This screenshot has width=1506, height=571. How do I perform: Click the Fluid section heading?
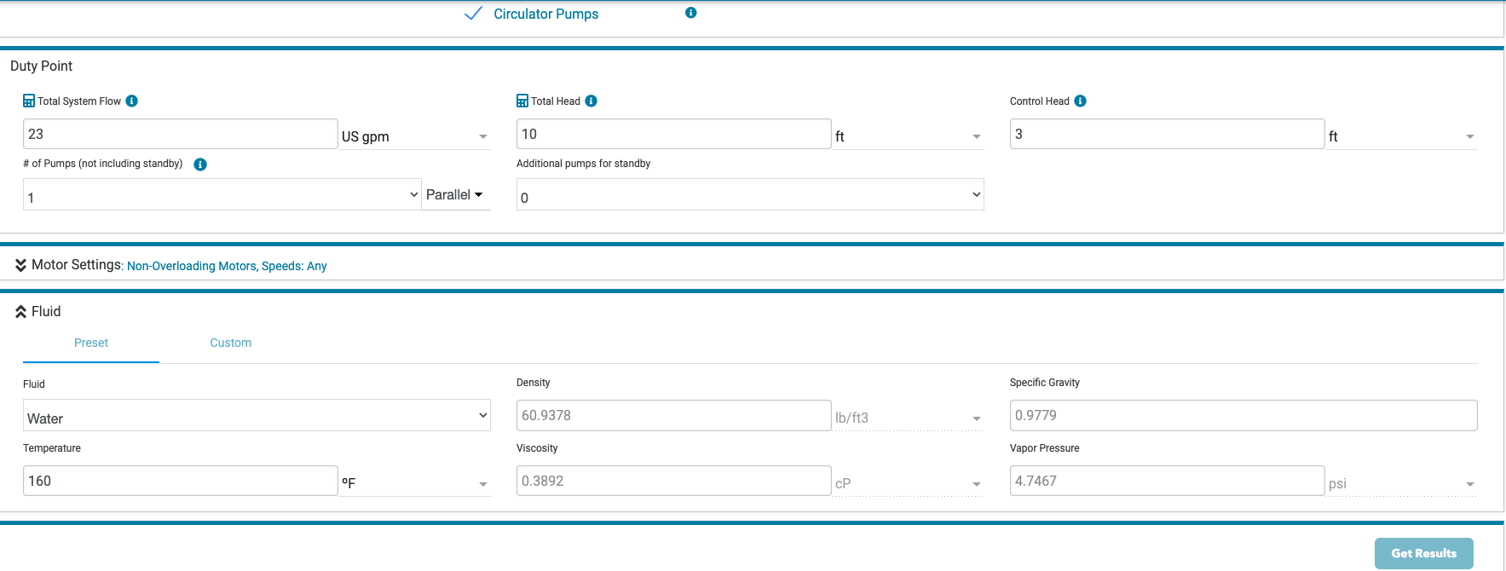[x=46, y=312]
